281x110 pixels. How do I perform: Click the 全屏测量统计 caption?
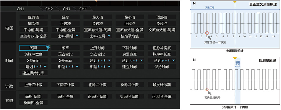click(235, 51)
